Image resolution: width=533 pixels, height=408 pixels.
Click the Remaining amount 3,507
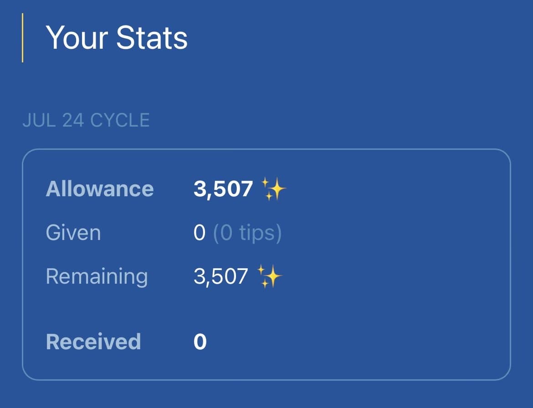(x=221, y=276)
